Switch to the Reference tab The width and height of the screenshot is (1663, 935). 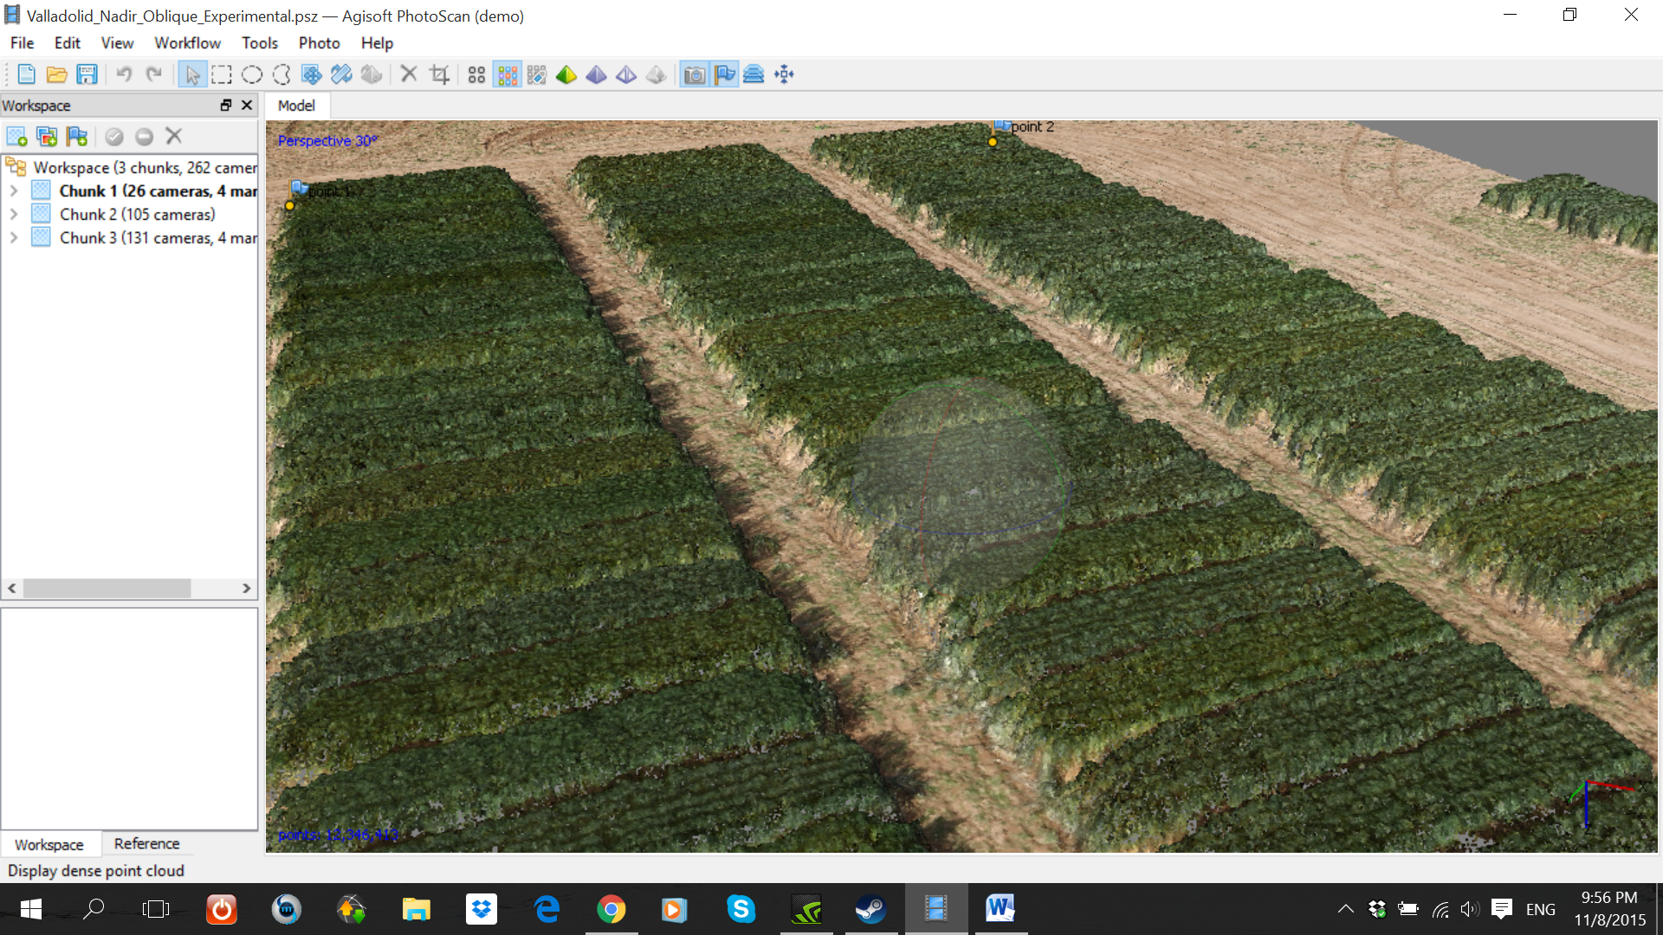point(146,843)
